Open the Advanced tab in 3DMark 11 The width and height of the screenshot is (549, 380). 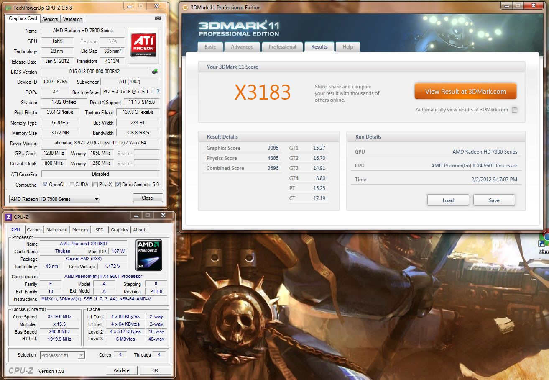tap(242, 47)
